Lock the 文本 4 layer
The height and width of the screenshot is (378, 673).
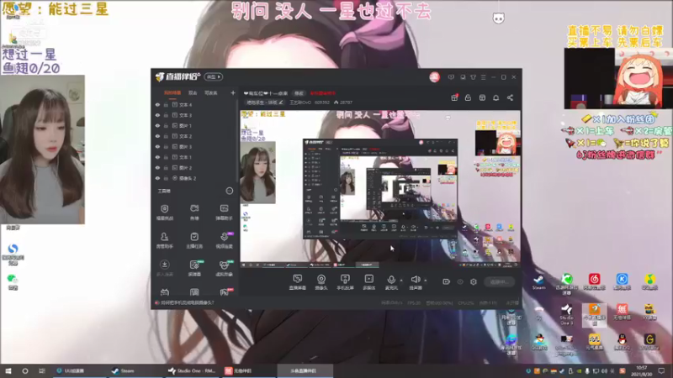tap(166, 104)
